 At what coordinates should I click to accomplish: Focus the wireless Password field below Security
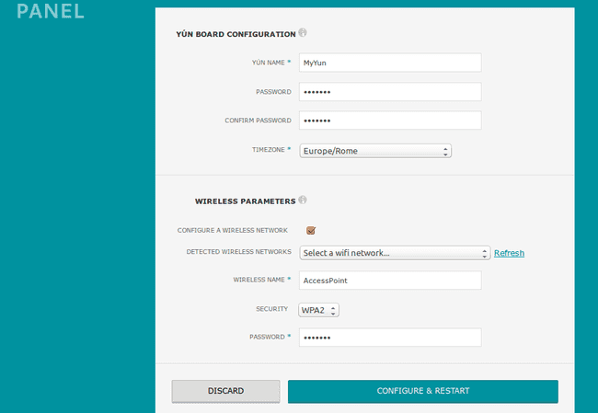click(390, 338)
